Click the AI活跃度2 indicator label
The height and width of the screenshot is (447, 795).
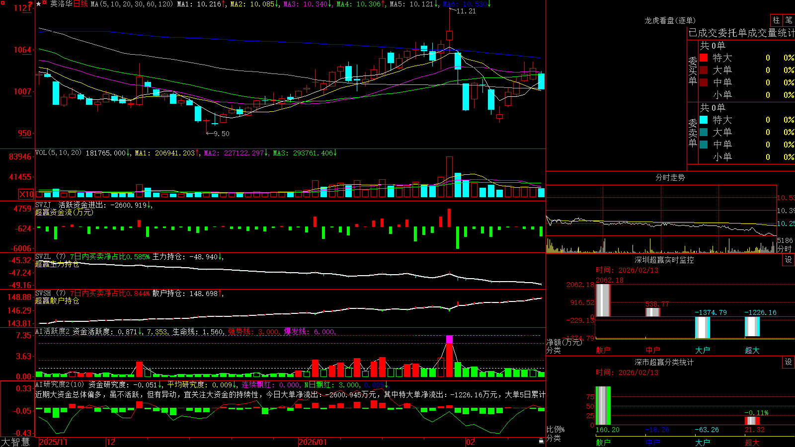coord(53,332)
